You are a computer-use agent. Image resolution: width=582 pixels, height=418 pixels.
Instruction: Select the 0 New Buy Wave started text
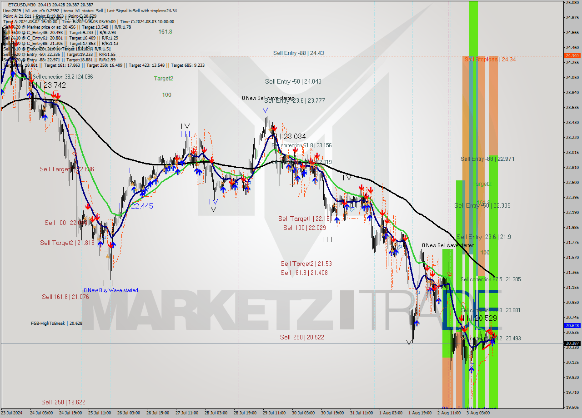[x=110, y=290]
